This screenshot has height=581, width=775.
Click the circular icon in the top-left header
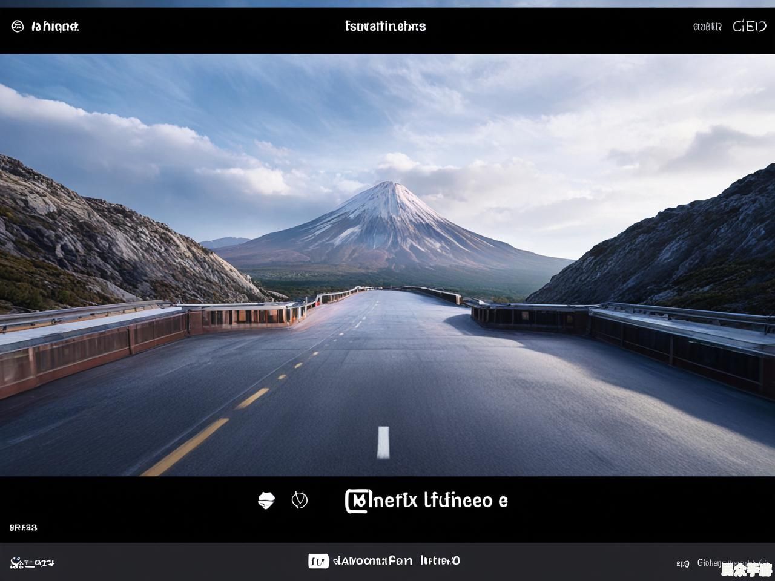pyautogui.click(x=17, y=26)
